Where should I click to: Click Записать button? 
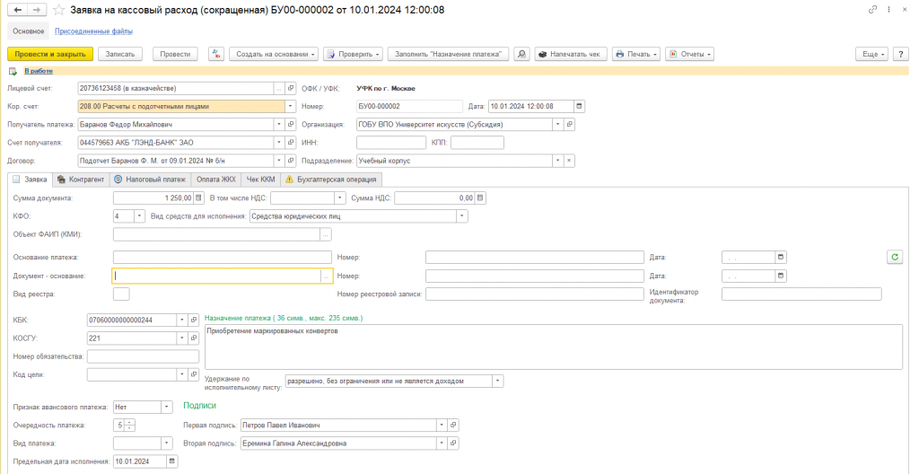120,54
